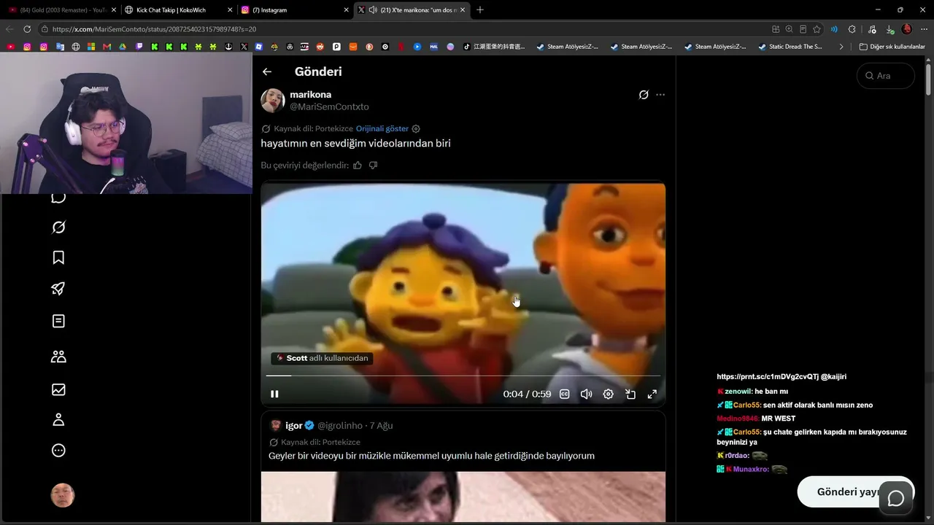This screenshot has width=934, height=525.
Task: Open the rocket icon in the X sidebar
Action: [x=58, y=289]
